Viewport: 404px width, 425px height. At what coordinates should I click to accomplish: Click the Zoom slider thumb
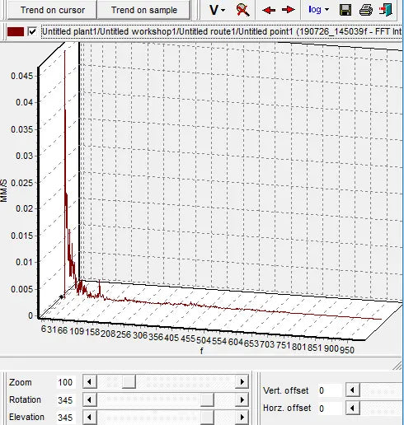(x=129, y=381)
